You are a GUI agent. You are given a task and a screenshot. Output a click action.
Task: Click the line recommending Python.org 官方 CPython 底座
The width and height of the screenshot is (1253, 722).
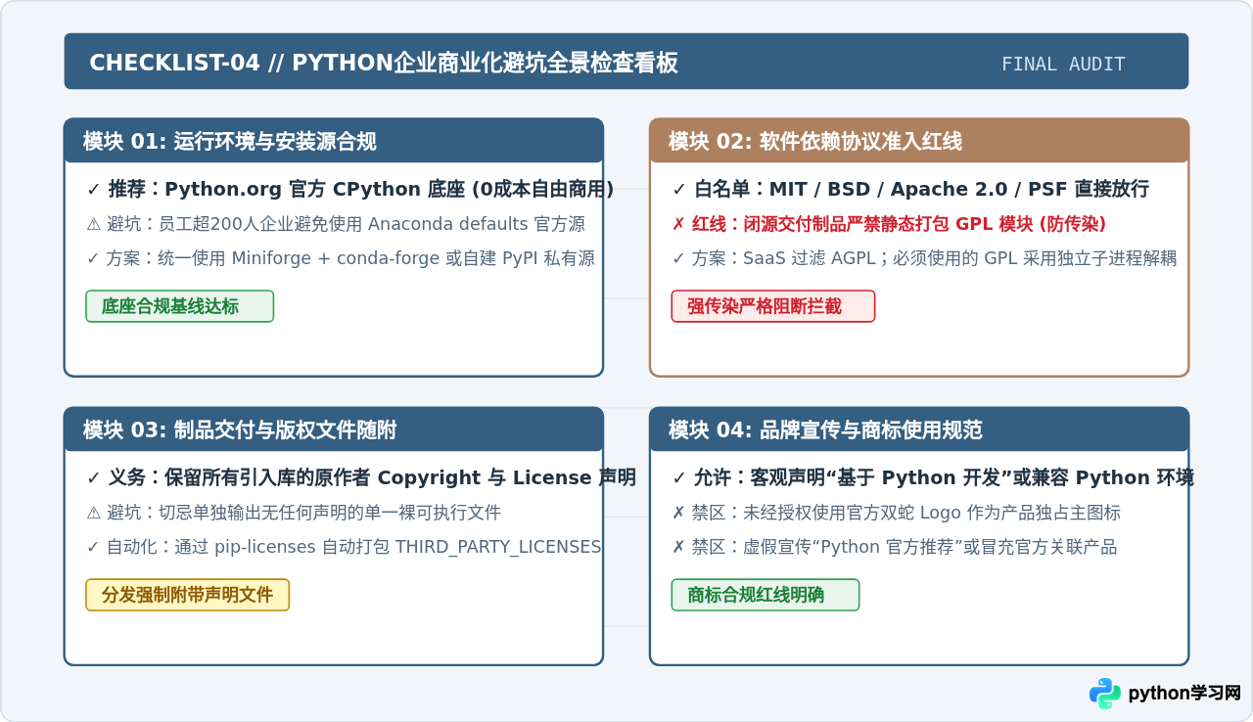coord(350,190)
